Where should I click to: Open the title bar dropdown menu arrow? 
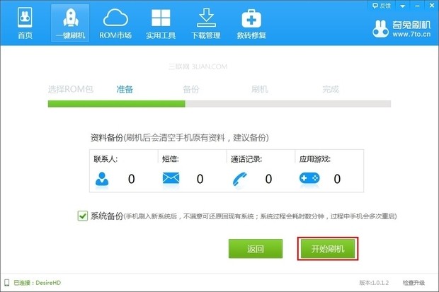(403, 6)
